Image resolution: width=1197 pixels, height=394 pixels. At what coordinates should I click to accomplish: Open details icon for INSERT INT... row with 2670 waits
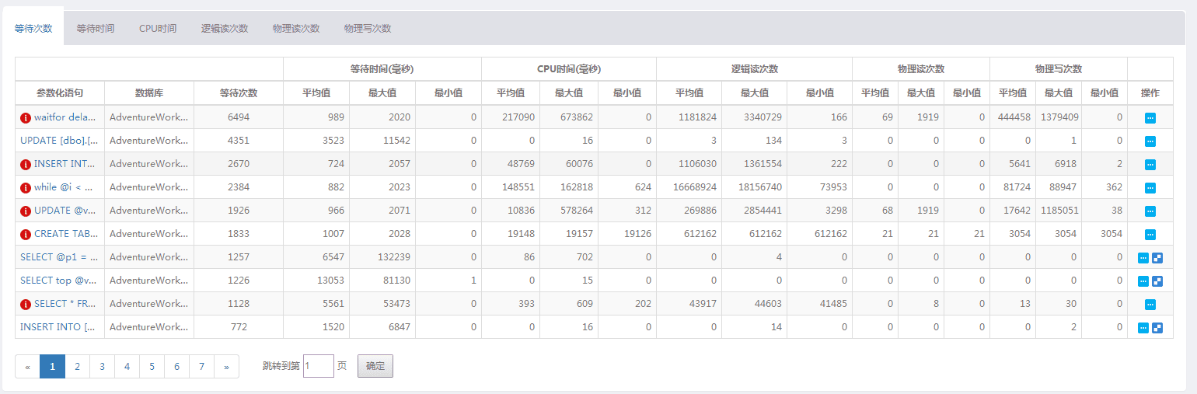pos(1150,165)
